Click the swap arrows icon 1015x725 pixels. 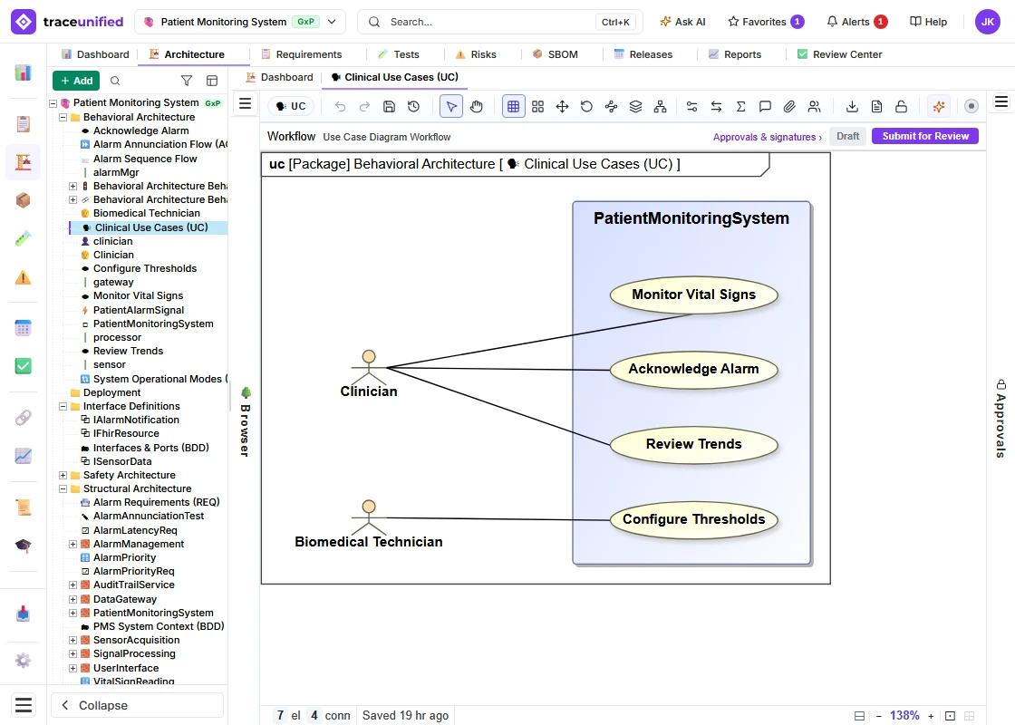[717, 107]
